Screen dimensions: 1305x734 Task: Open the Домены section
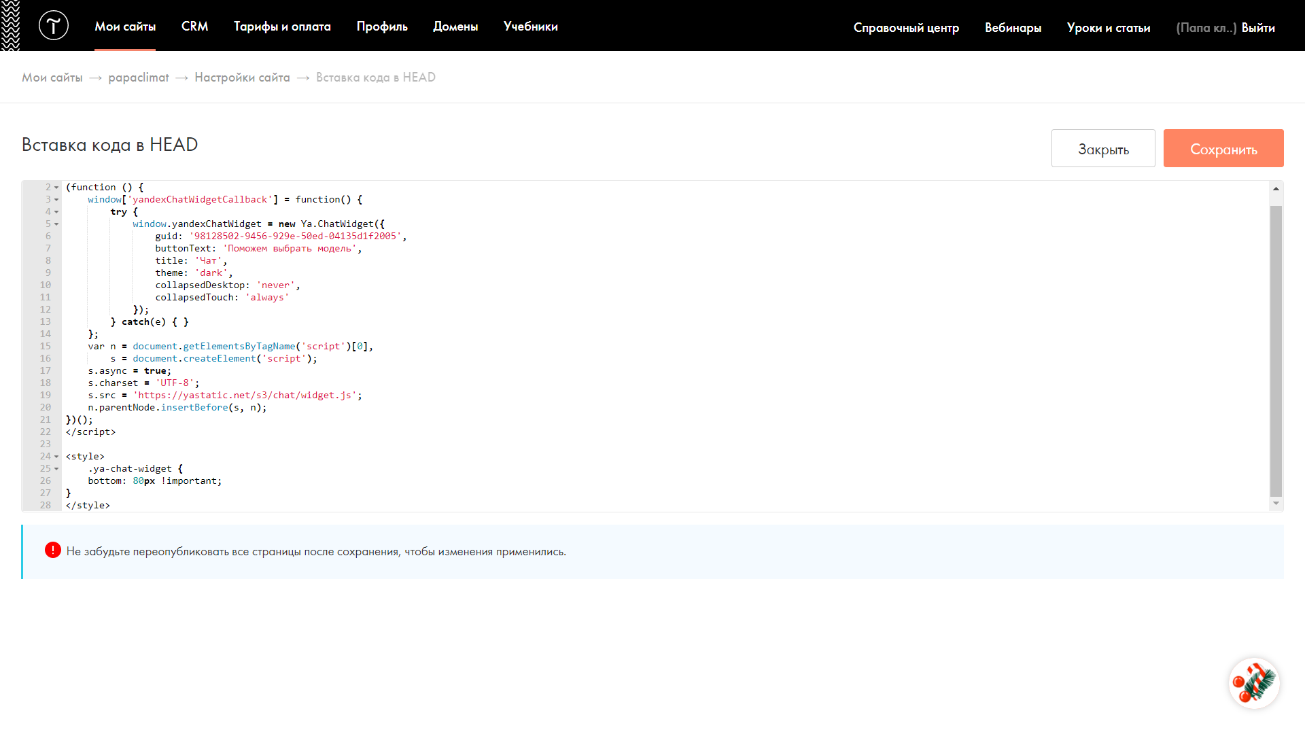pos(455,27)
